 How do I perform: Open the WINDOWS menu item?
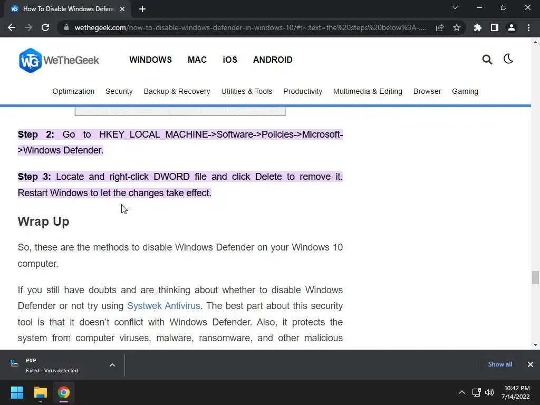tap(150, 60)
